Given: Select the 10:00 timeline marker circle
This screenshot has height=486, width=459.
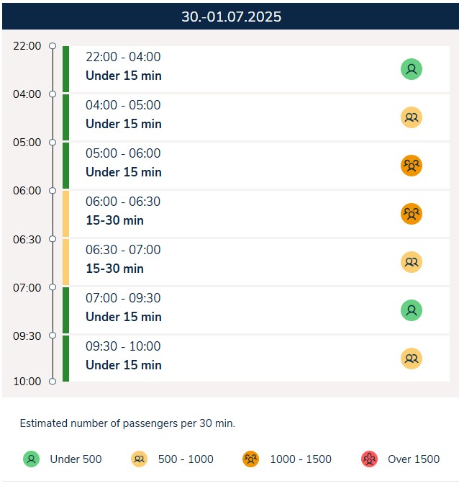Looking at the screenshot, I should [53, 381].
